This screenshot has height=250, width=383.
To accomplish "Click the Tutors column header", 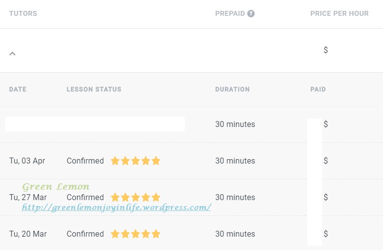I will point(23,13).
